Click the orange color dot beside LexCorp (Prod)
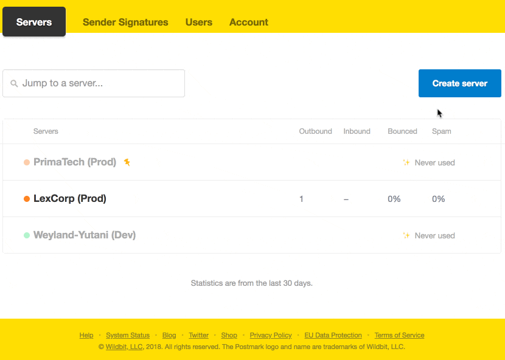 pos(27,199)
